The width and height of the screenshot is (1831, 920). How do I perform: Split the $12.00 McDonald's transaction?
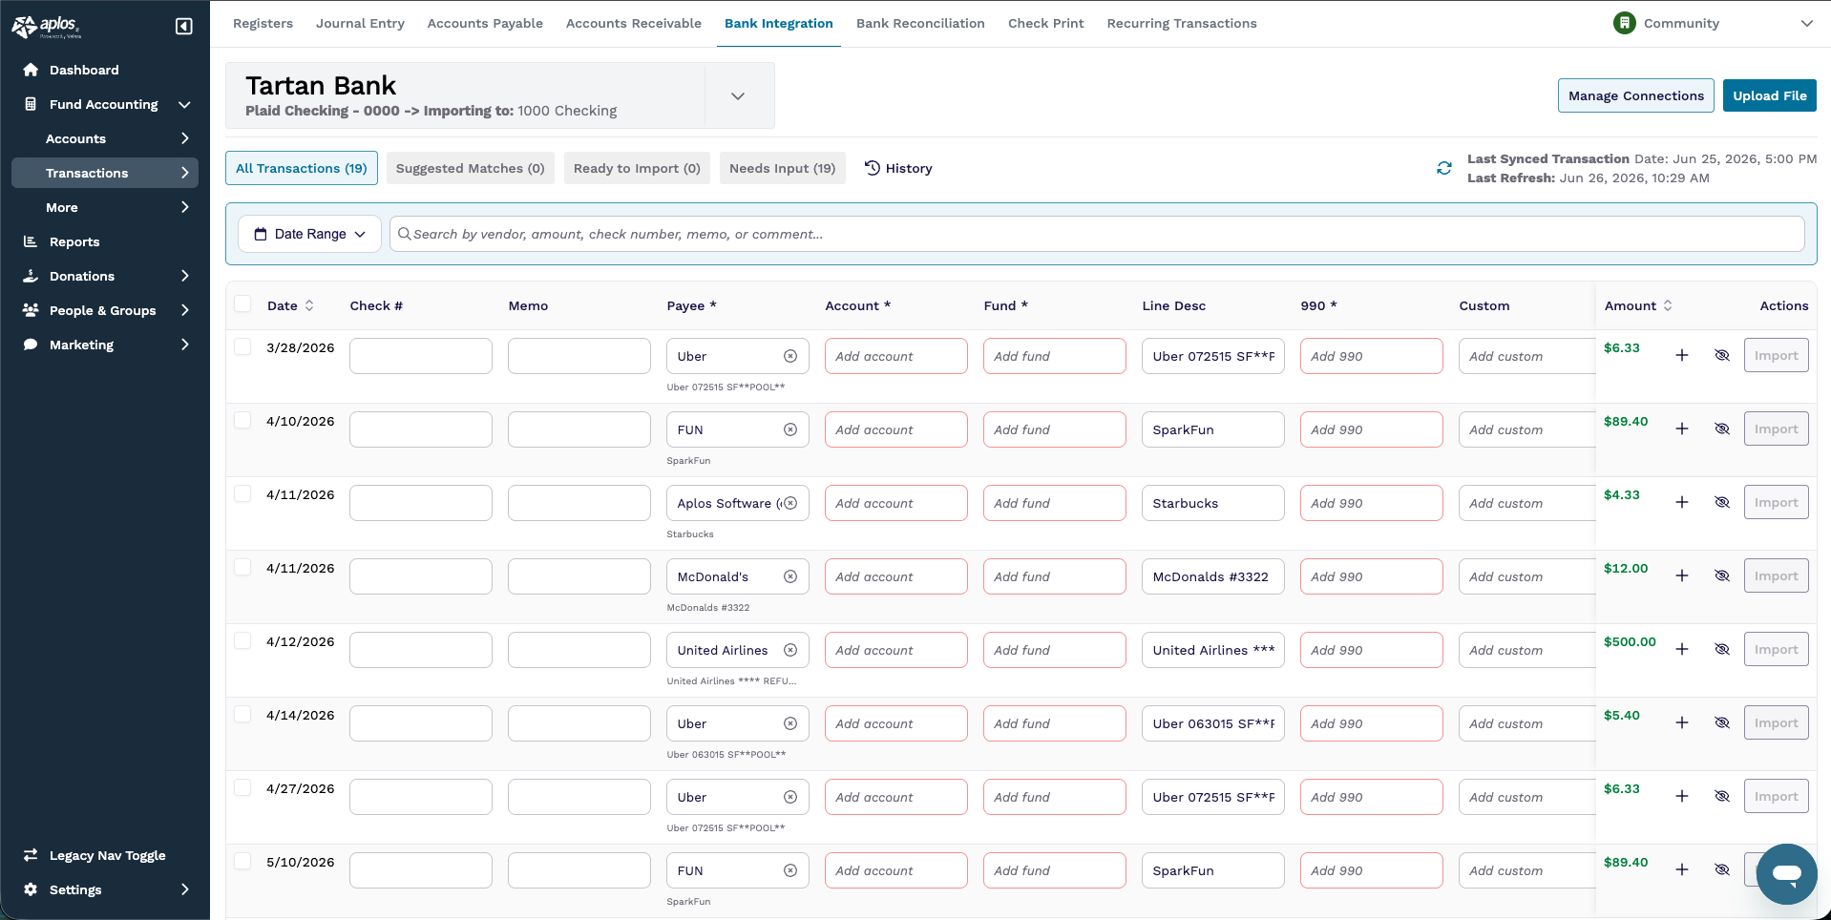[x=1682, y=575]
